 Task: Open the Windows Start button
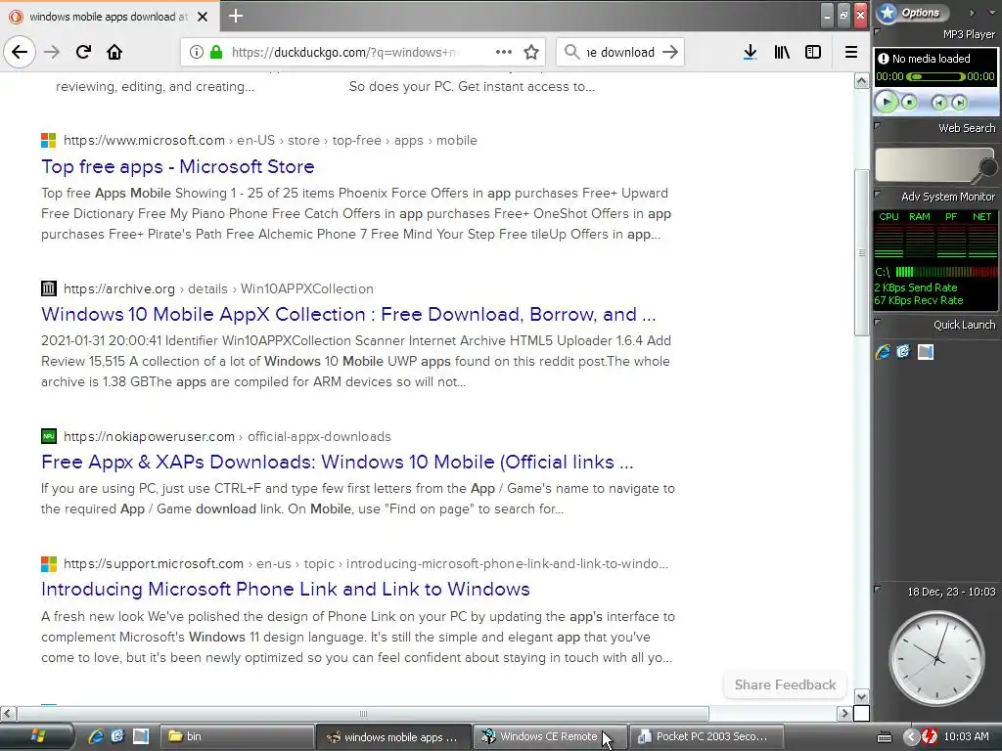37,736
